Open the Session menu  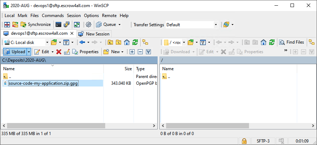point(74,16)
